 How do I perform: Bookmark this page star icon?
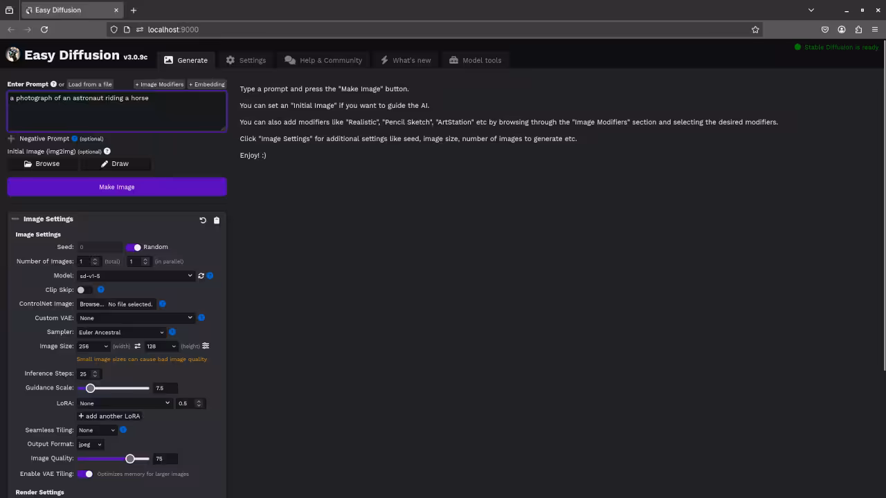click(755, 30)
